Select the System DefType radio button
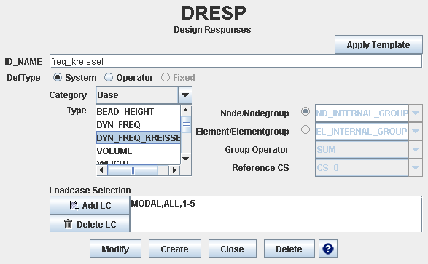The image size is (428, 264). click(x=58, y=78)
